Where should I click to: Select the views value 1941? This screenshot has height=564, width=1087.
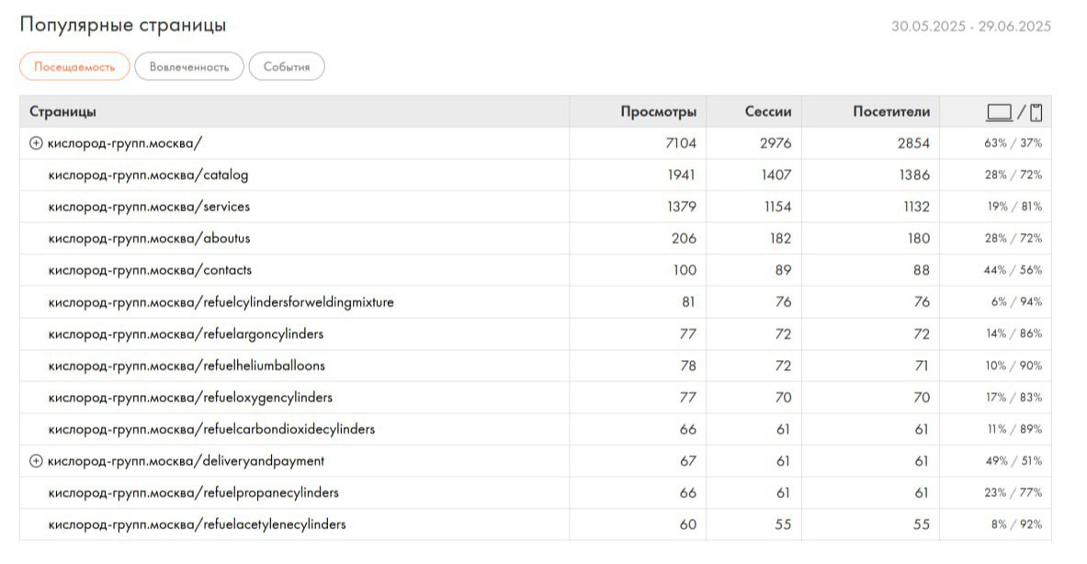coord(681,175)
